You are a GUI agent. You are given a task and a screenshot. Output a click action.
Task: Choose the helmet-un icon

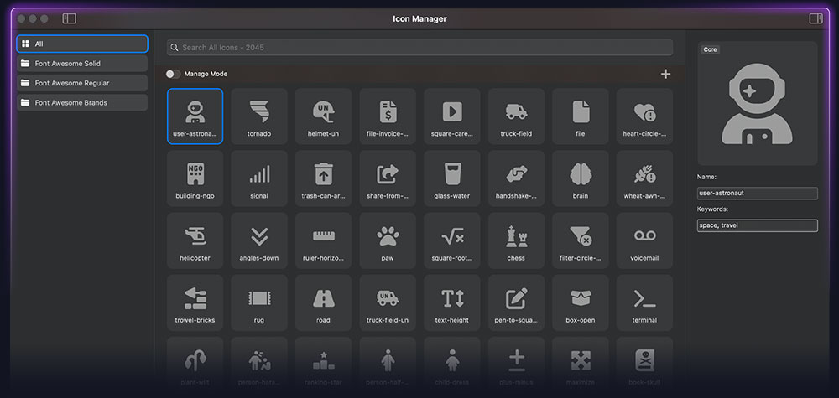pos(323,116)
